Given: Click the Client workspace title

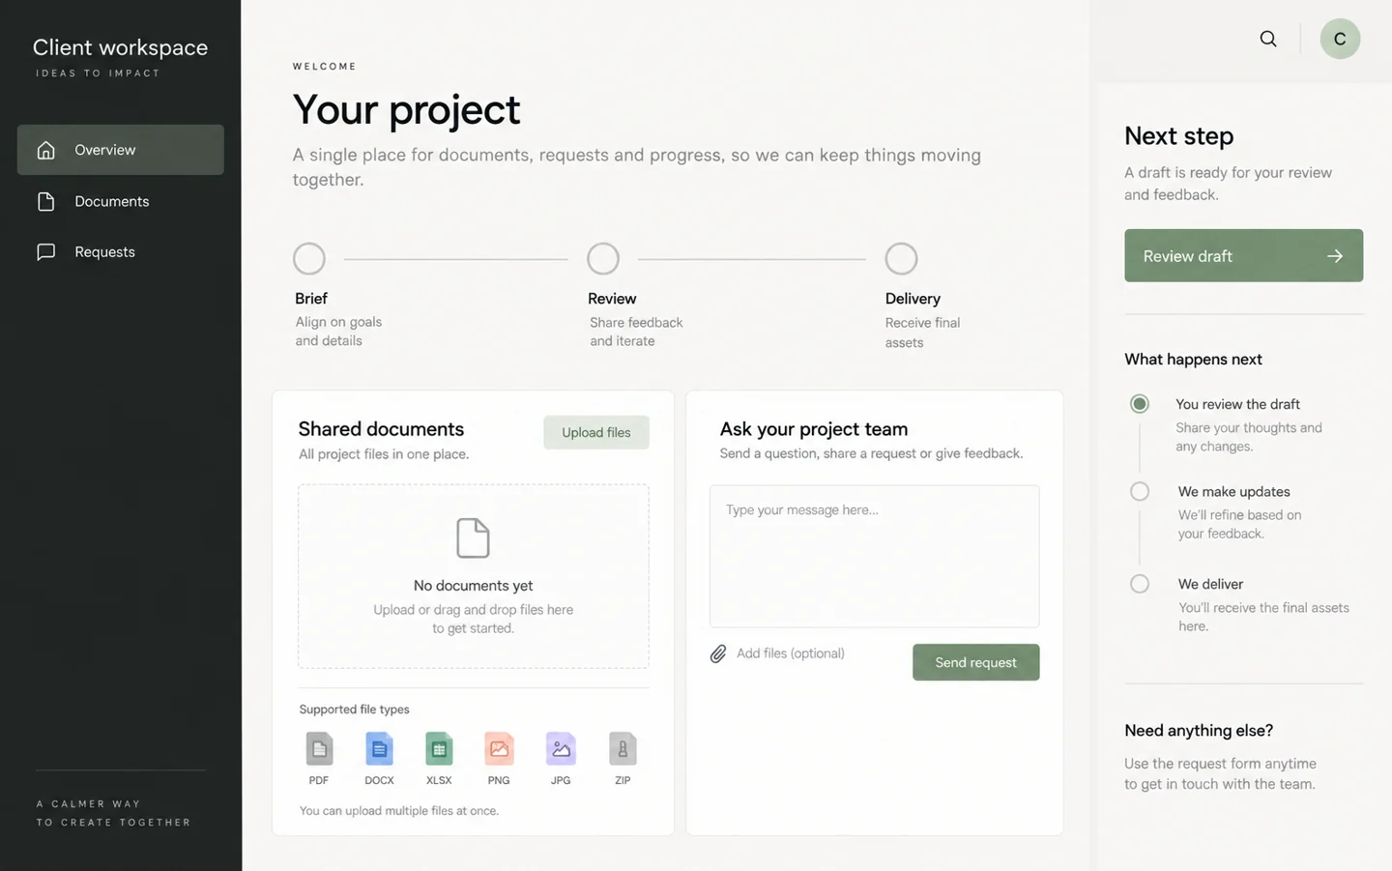Looking at the screenshot, I should [x=121, y=47].
